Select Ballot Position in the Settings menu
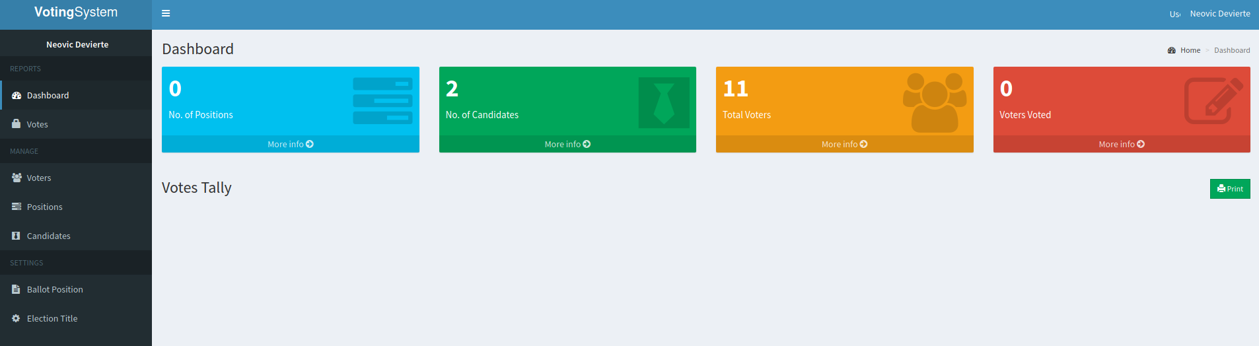Screen dimensions: 1259x346 click(x=55, y=289)
